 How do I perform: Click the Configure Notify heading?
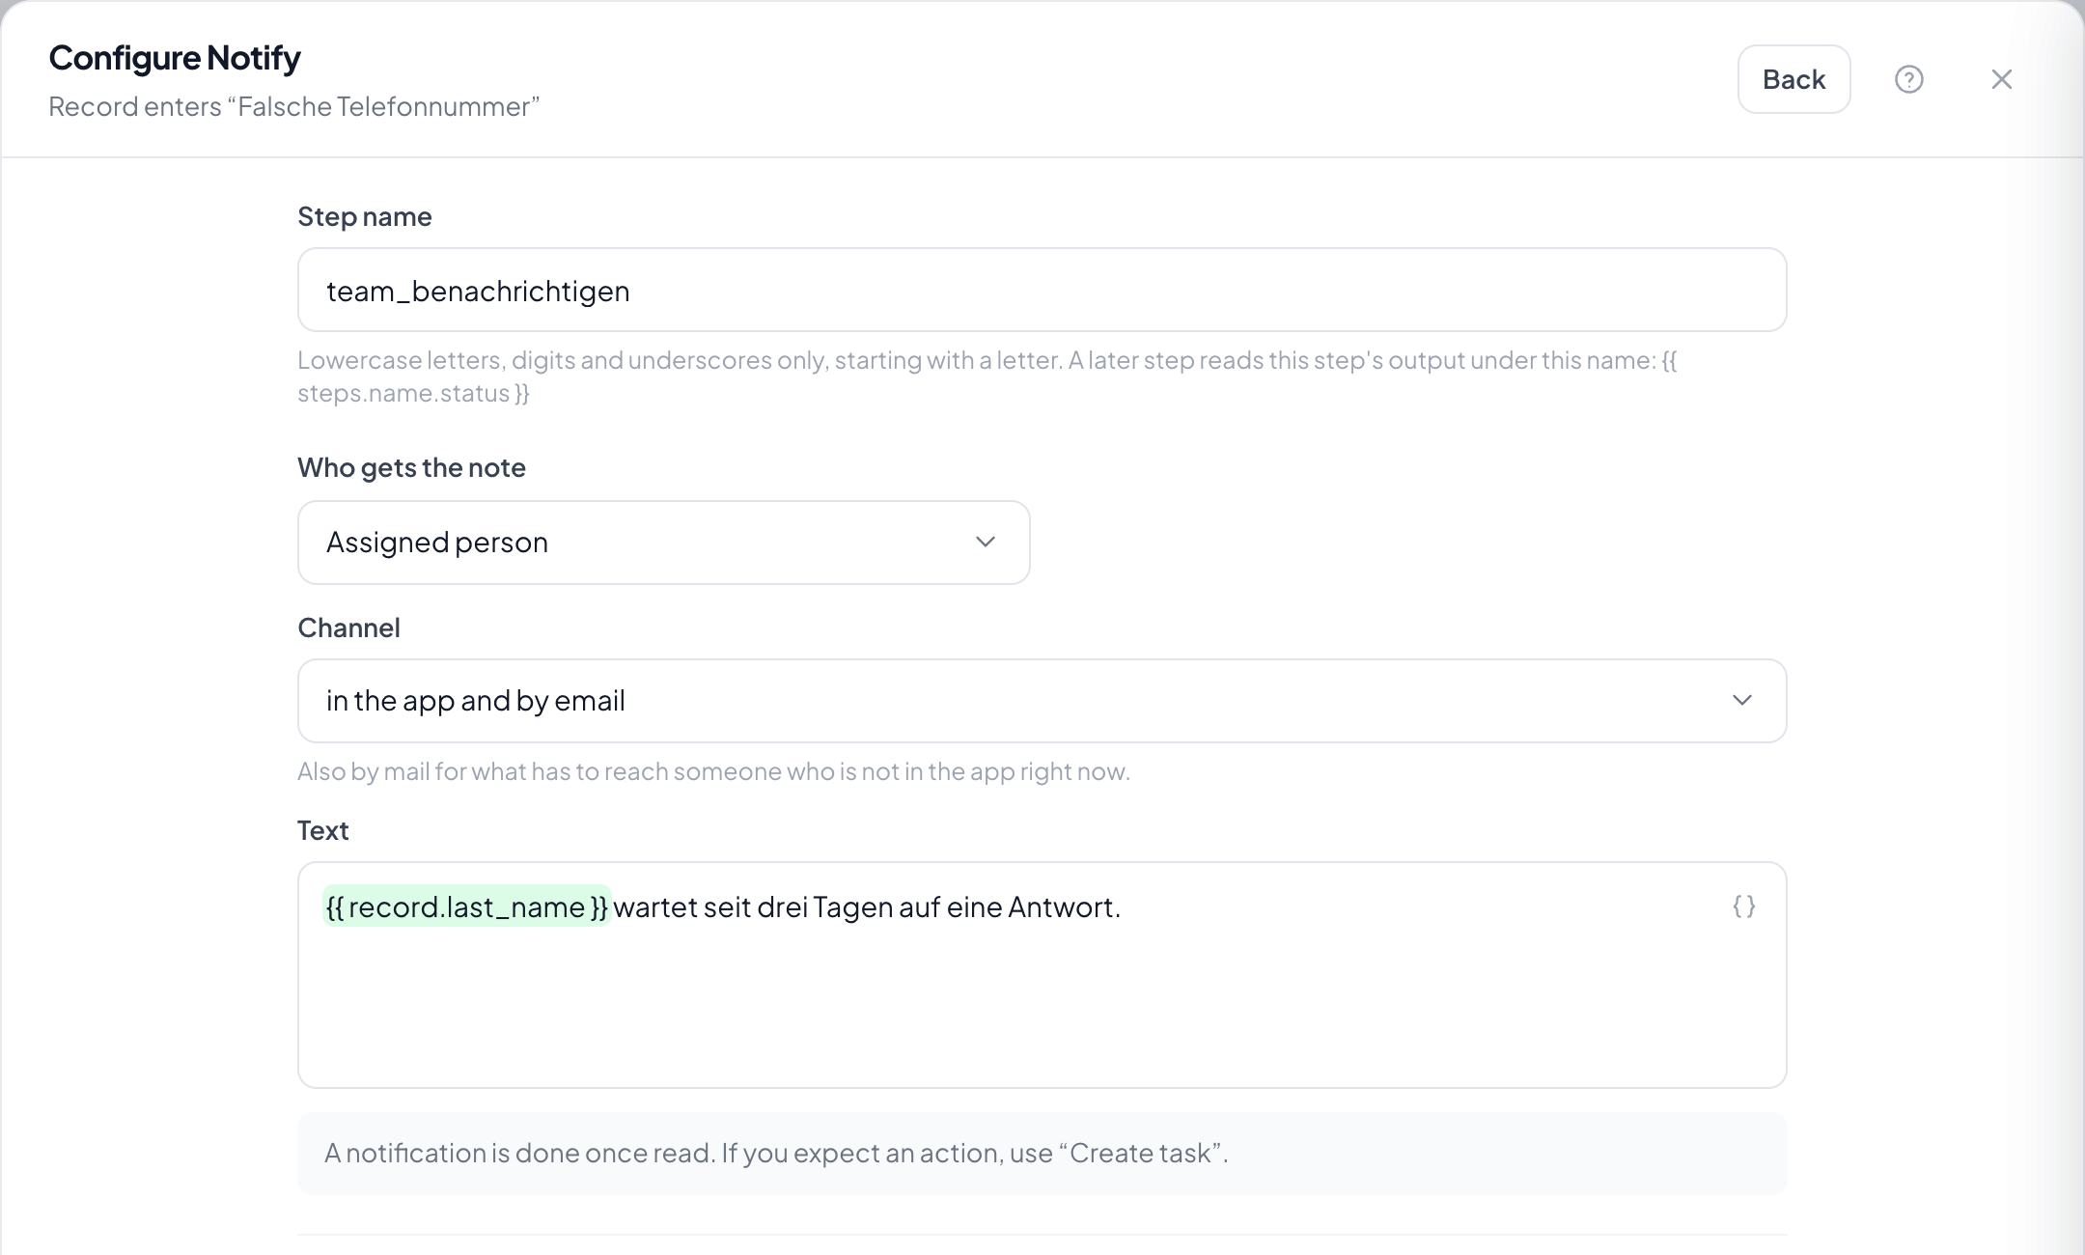[x=175, y=58]
